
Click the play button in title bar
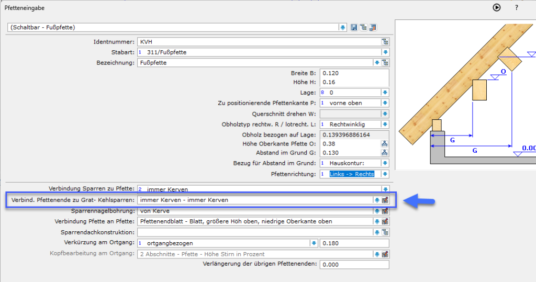497,7
